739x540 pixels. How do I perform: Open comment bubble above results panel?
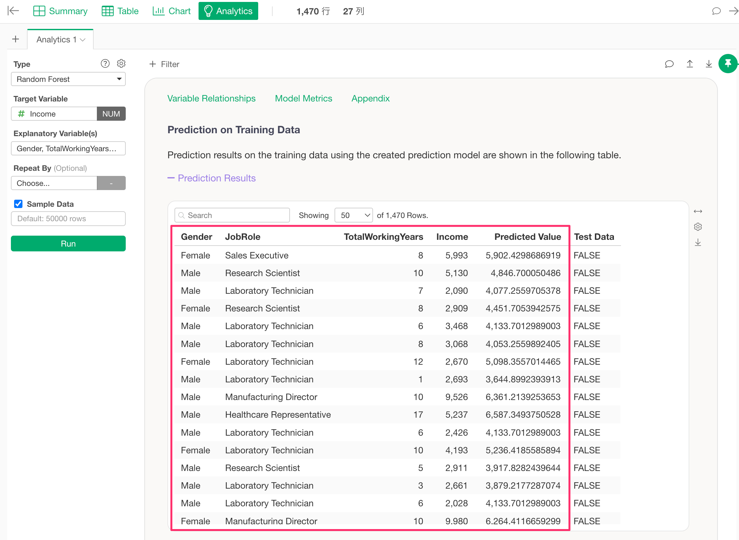click(x=669, y=64)
